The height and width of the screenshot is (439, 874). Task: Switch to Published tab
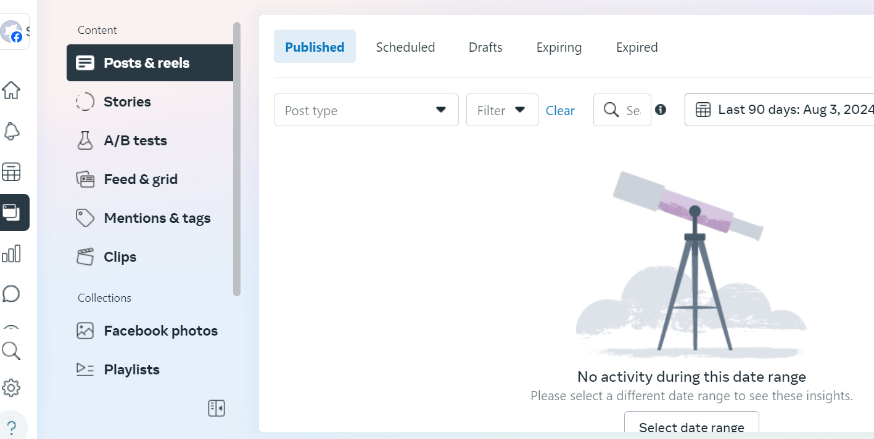tap(315, 47)
